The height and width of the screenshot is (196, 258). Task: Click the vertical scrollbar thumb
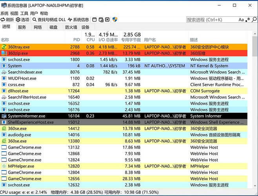[x=255, y=46]
